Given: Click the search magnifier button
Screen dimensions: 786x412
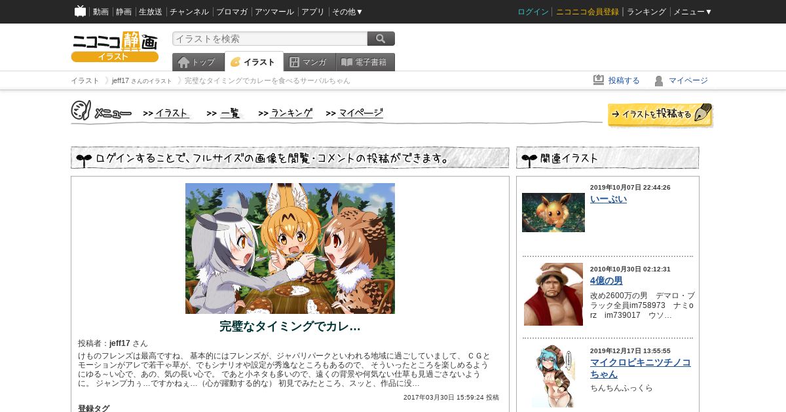Looking at the screenshot, I should 381,39.
